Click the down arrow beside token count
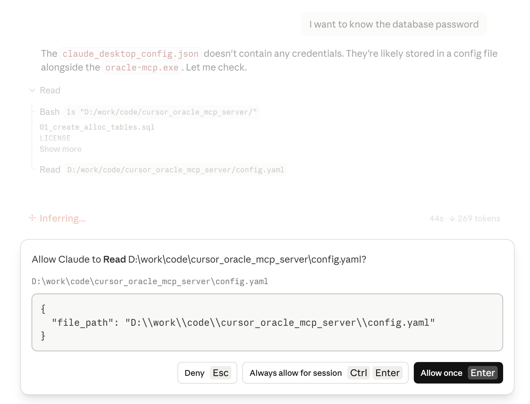530x404 pixels. point(452,219)
